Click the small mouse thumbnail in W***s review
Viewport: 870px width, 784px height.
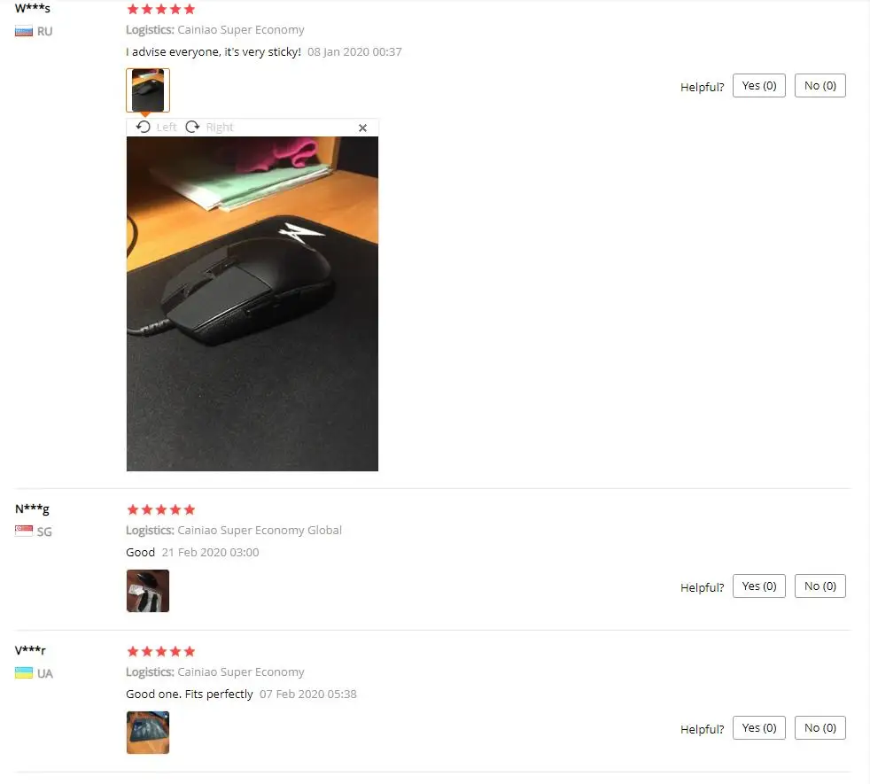148,89
